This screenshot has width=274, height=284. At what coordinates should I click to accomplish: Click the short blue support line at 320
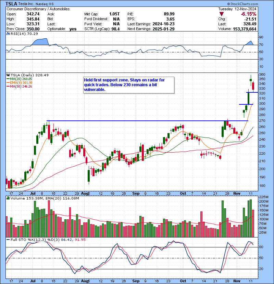[x=252, y=92]
